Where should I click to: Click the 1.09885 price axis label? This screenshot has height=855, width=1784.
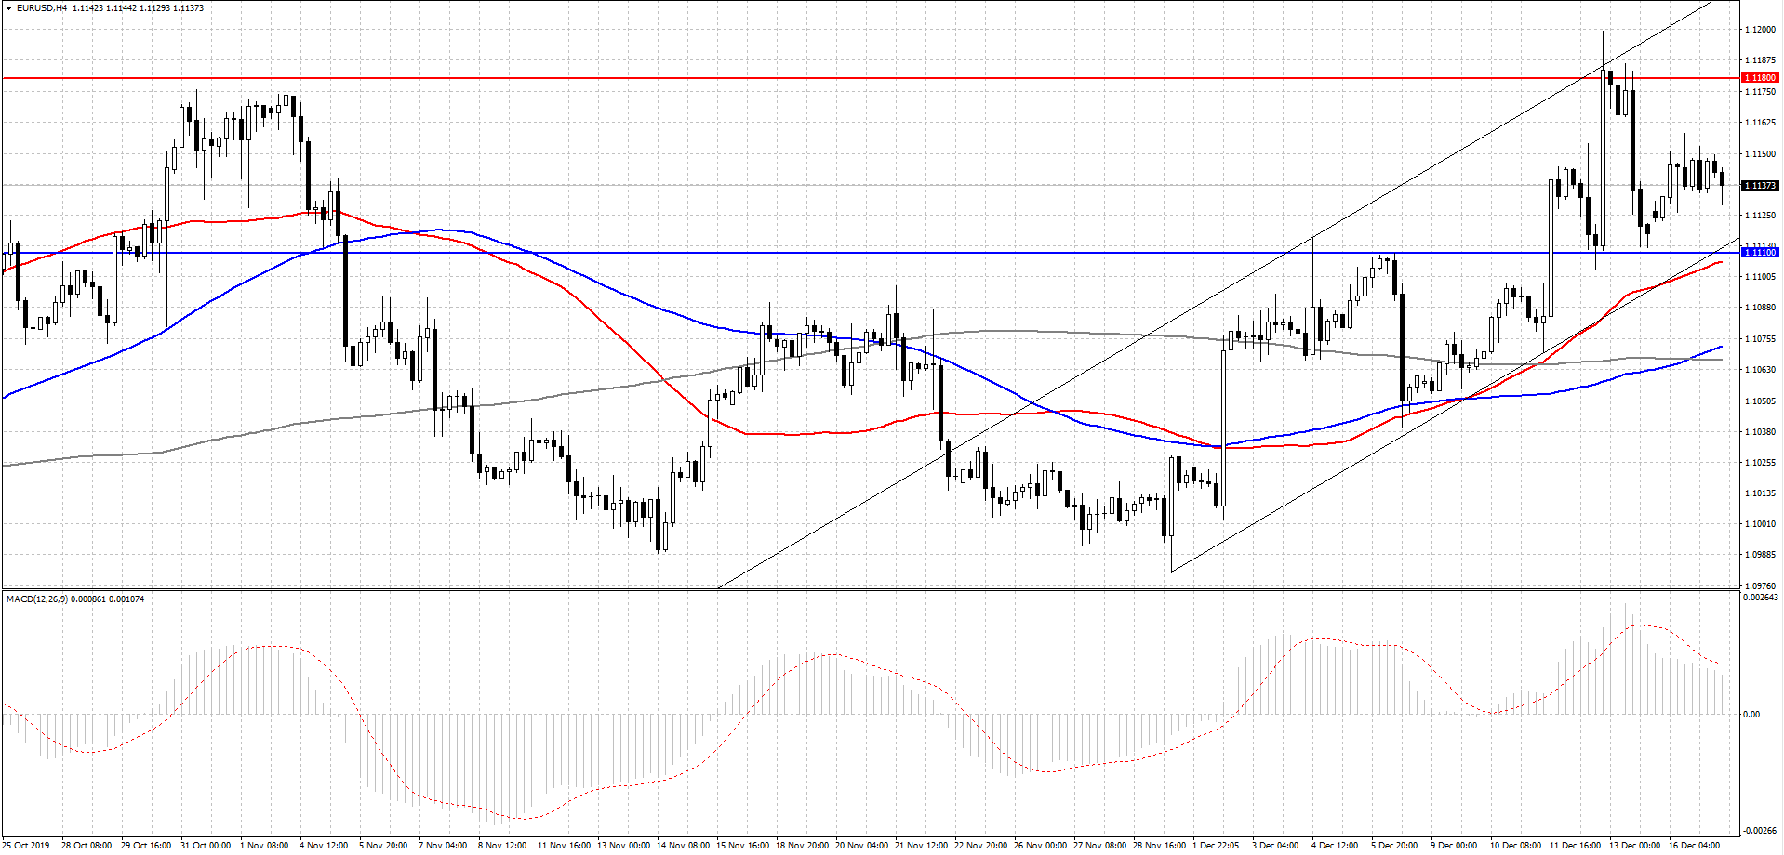[x=1761, y=555]
